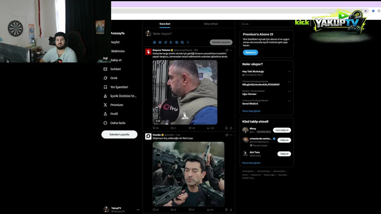The height and width of the screenshot is (214, 381).
Task: Like the Onedio post
Action: tap(192, 210)
